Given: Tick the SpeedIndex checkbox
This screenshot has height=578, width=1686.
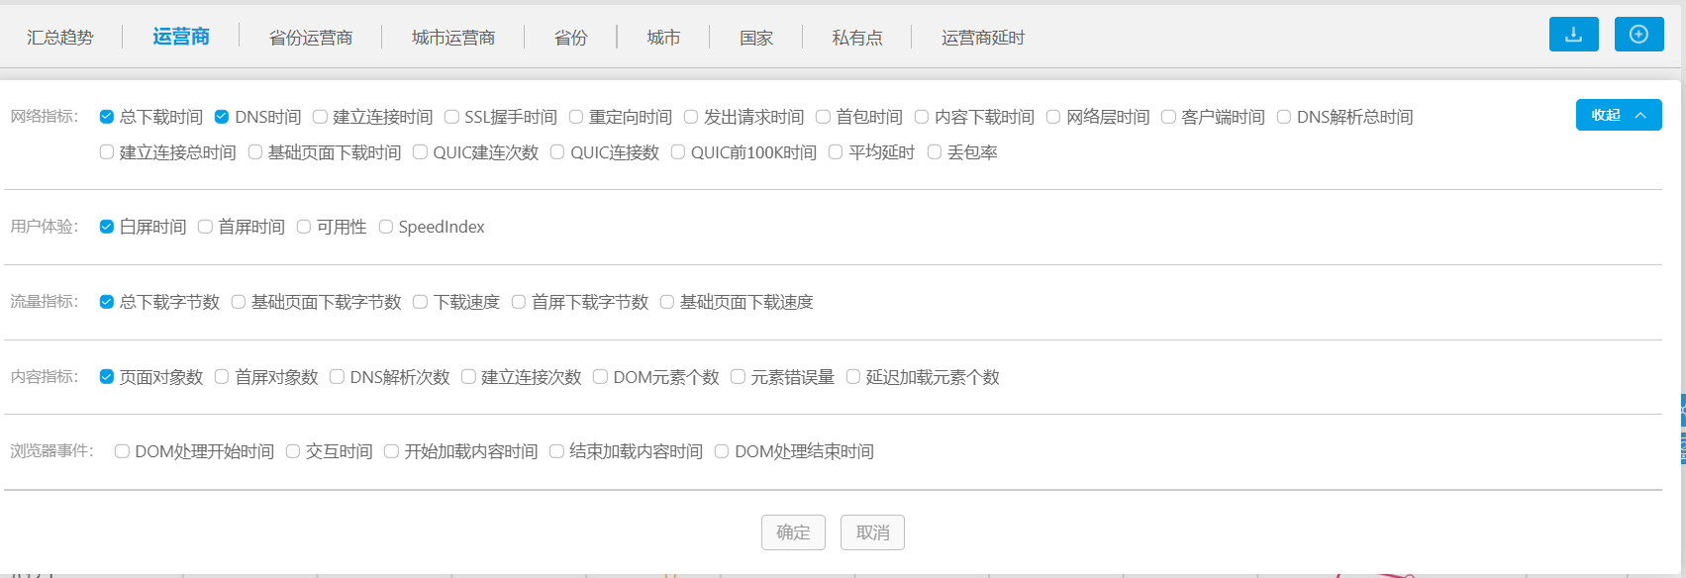Looking at the screenshot, I should 386,227.
